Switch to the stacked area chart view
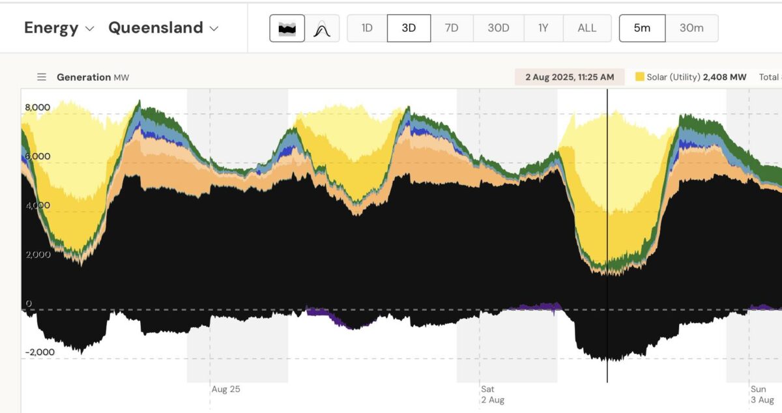 pos(287,29)
